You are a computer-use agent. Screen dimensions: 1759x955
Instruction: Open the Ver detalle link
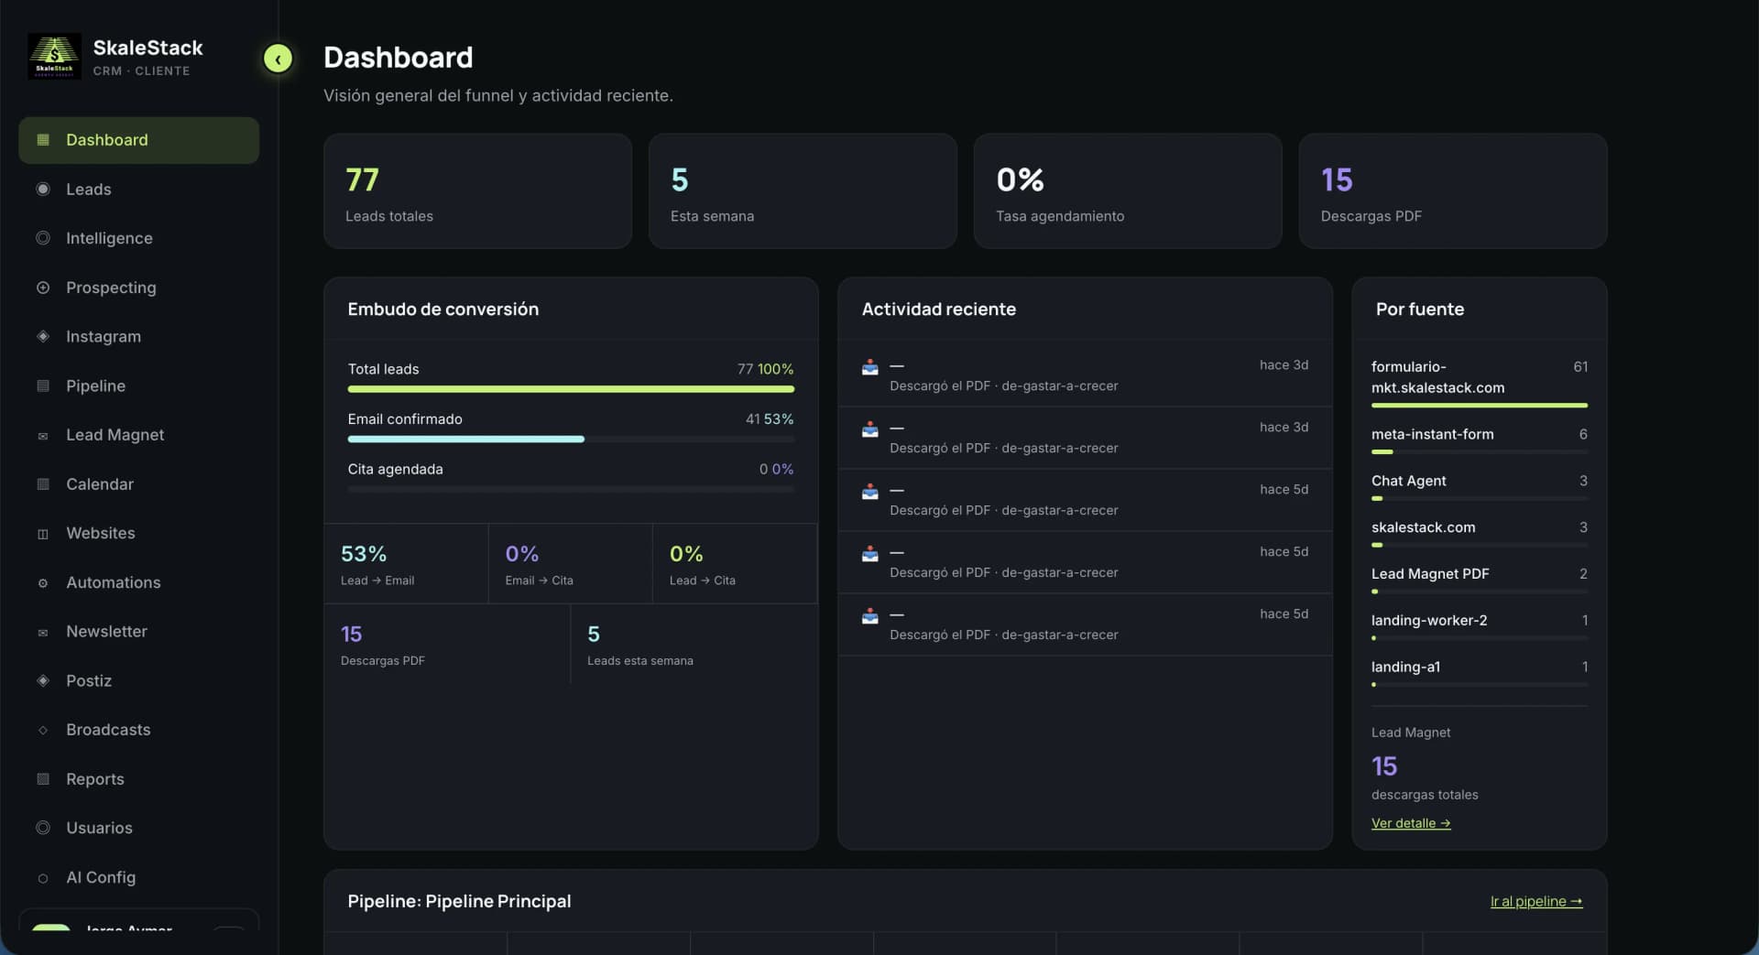[x=1411, y=823]
